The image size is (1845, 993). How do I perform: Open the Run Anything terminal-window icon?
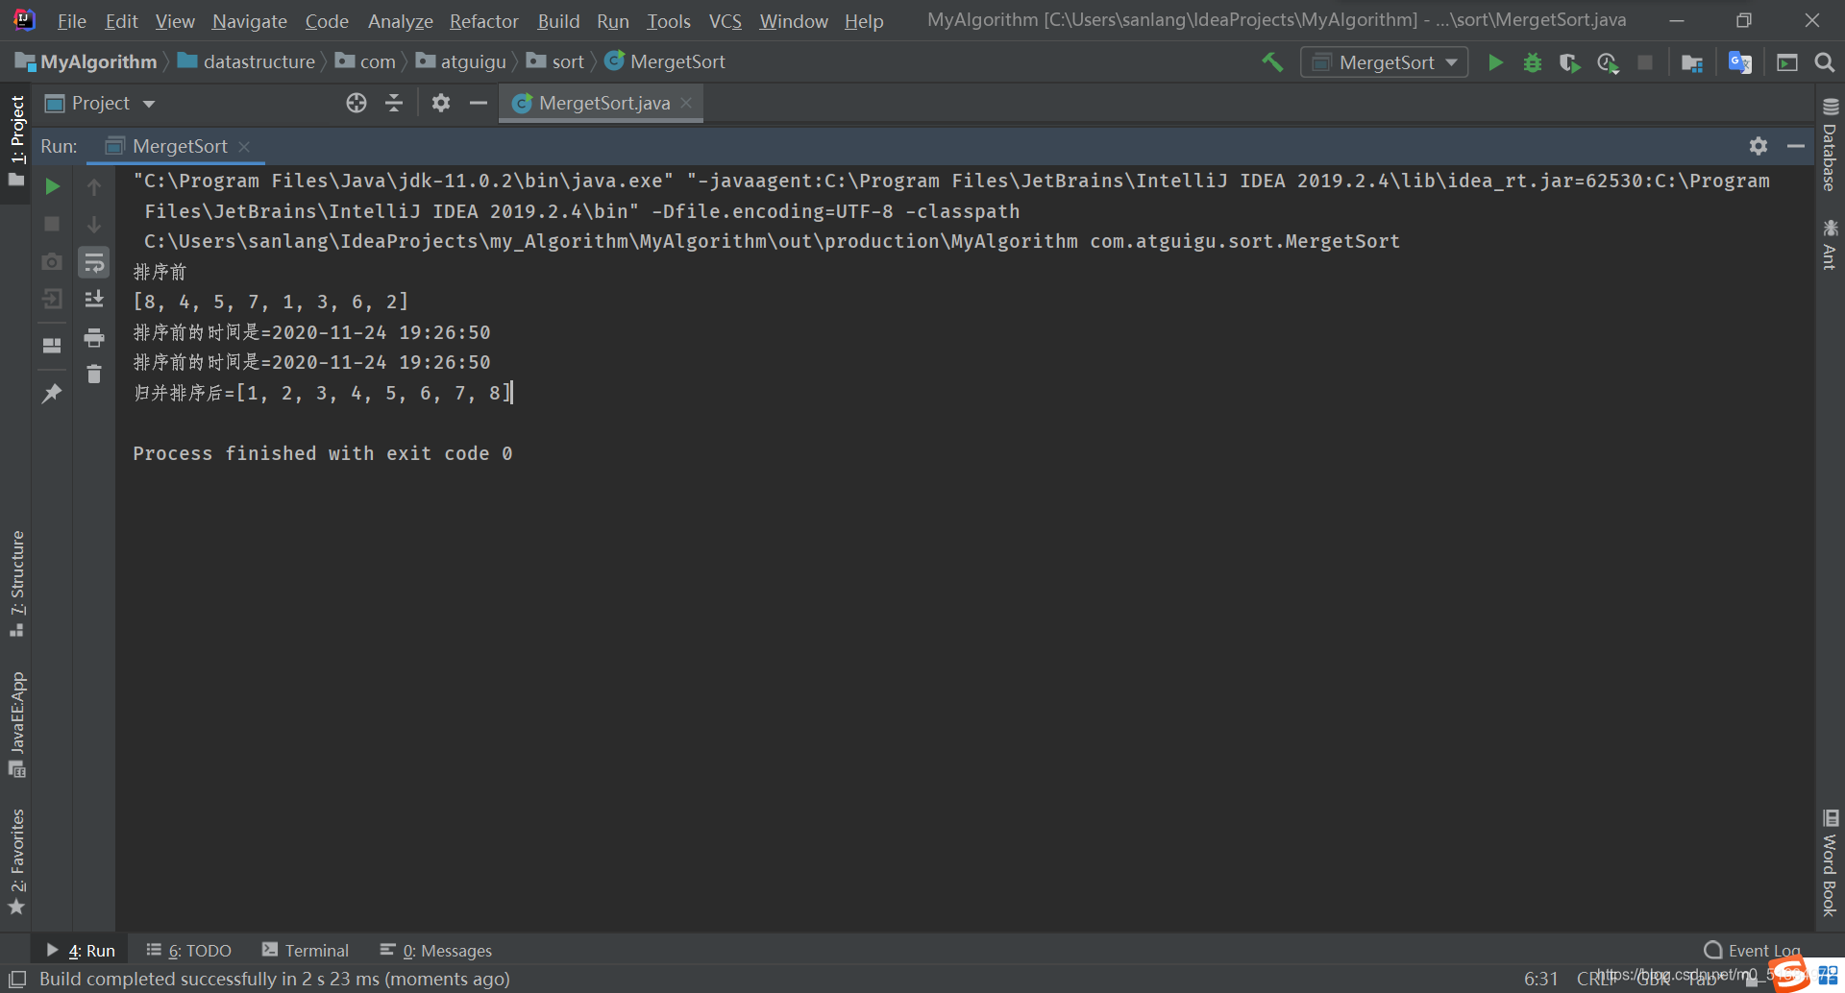click(1787, 62)
